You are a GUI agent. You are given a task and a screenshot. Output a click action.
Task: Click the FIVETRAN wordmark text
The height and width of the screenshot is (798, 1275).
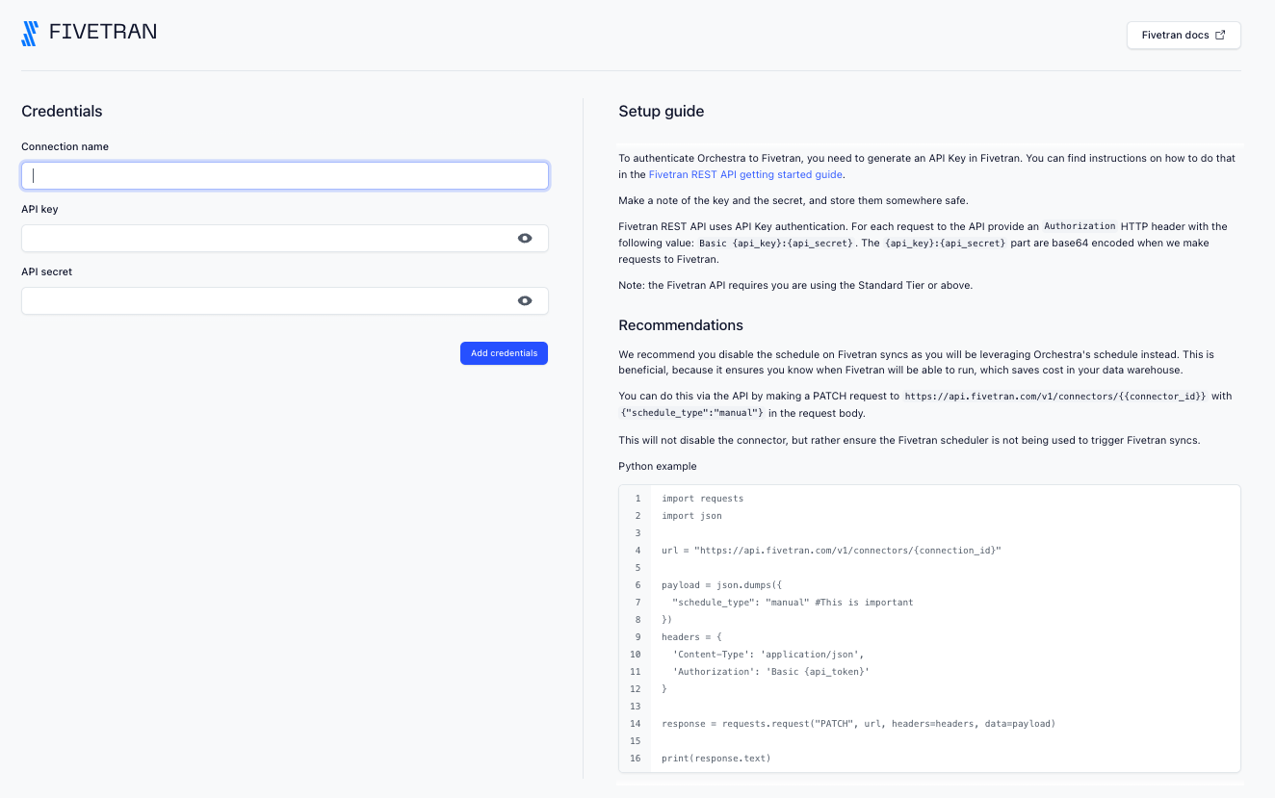pyautogui.click(x=102, y=32)
